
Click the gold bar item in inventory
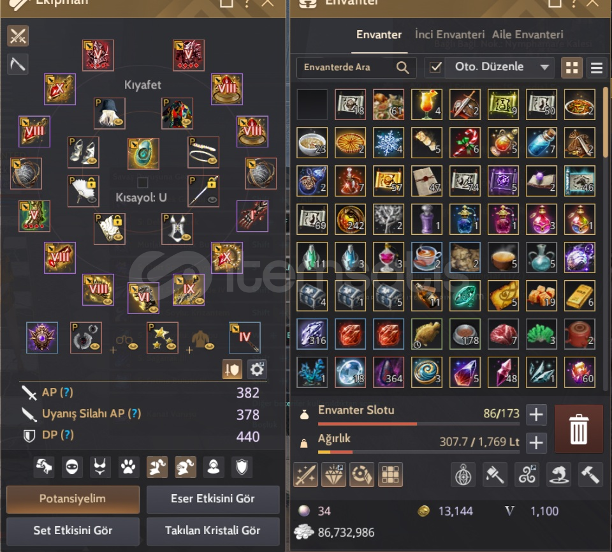click(579, 295)
